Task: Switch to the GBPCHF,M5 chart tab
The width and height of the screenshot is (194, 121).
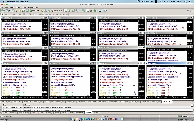Action: click(6, 102)
